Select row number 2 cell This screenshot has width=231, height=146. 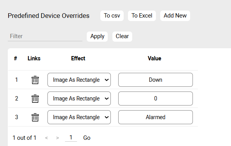(x=16, y=99)
